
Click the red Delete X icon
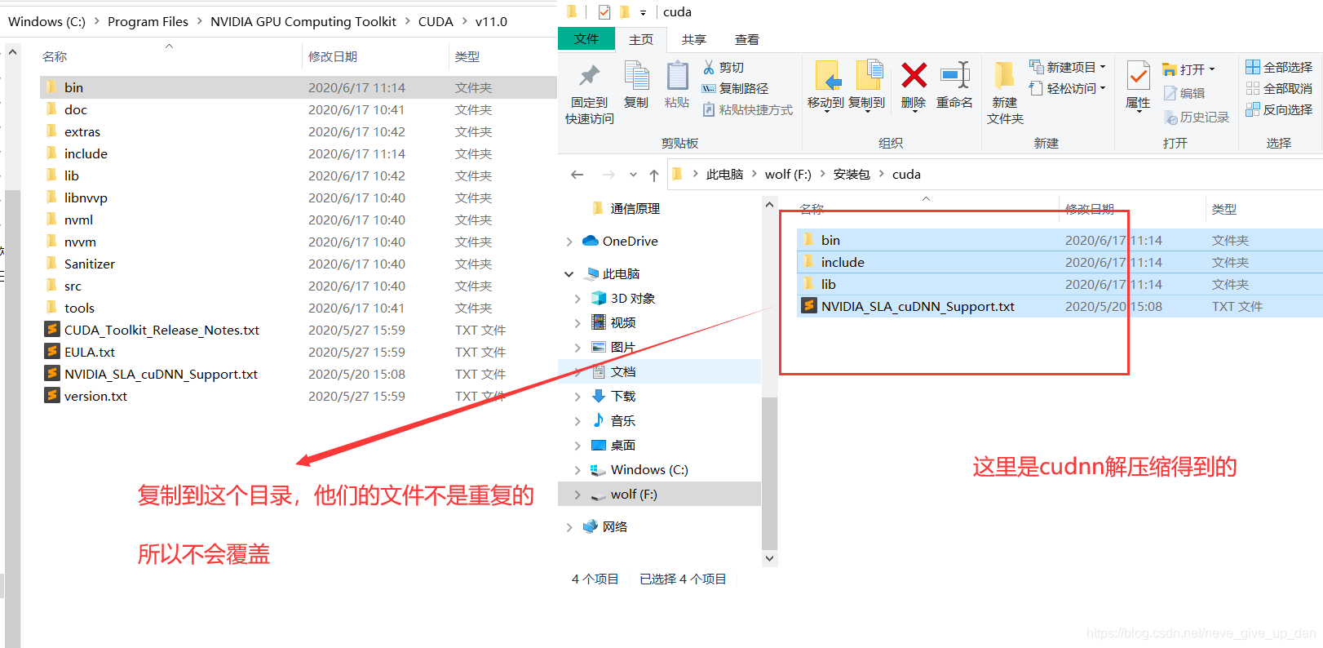(x=914, y=75)
